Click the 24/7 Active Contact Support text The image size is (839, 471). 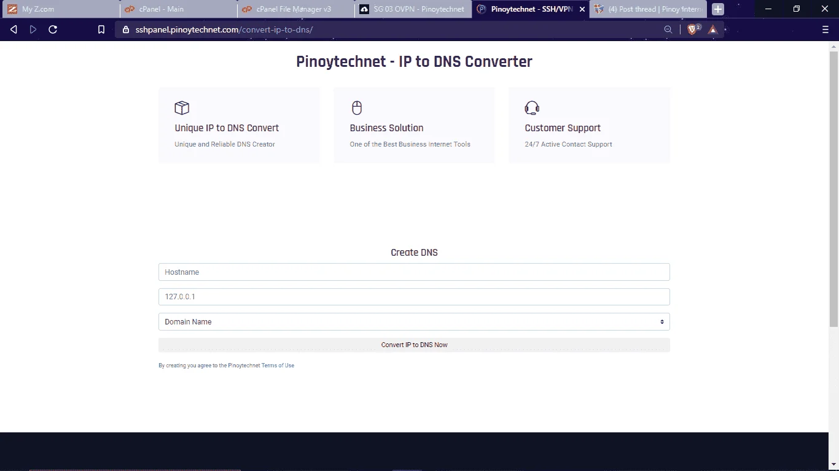click(568, 145)
